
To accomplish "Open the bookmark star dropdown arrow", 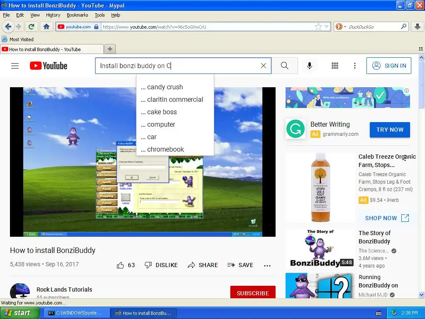I will pos(327,27).
